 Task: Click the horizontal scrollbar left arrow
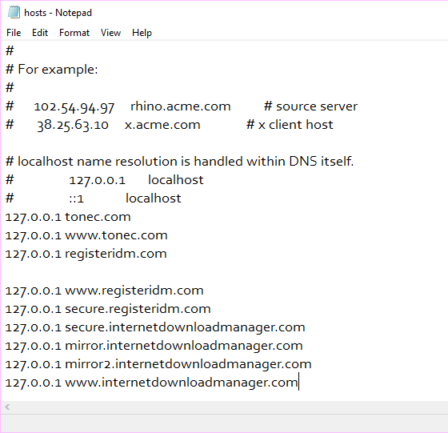tap(7, 407)
